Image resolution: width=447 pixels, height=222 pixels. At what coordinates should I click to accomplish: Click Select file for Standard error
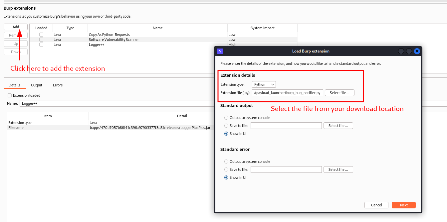pyautogui.click(x=338, y=169)
